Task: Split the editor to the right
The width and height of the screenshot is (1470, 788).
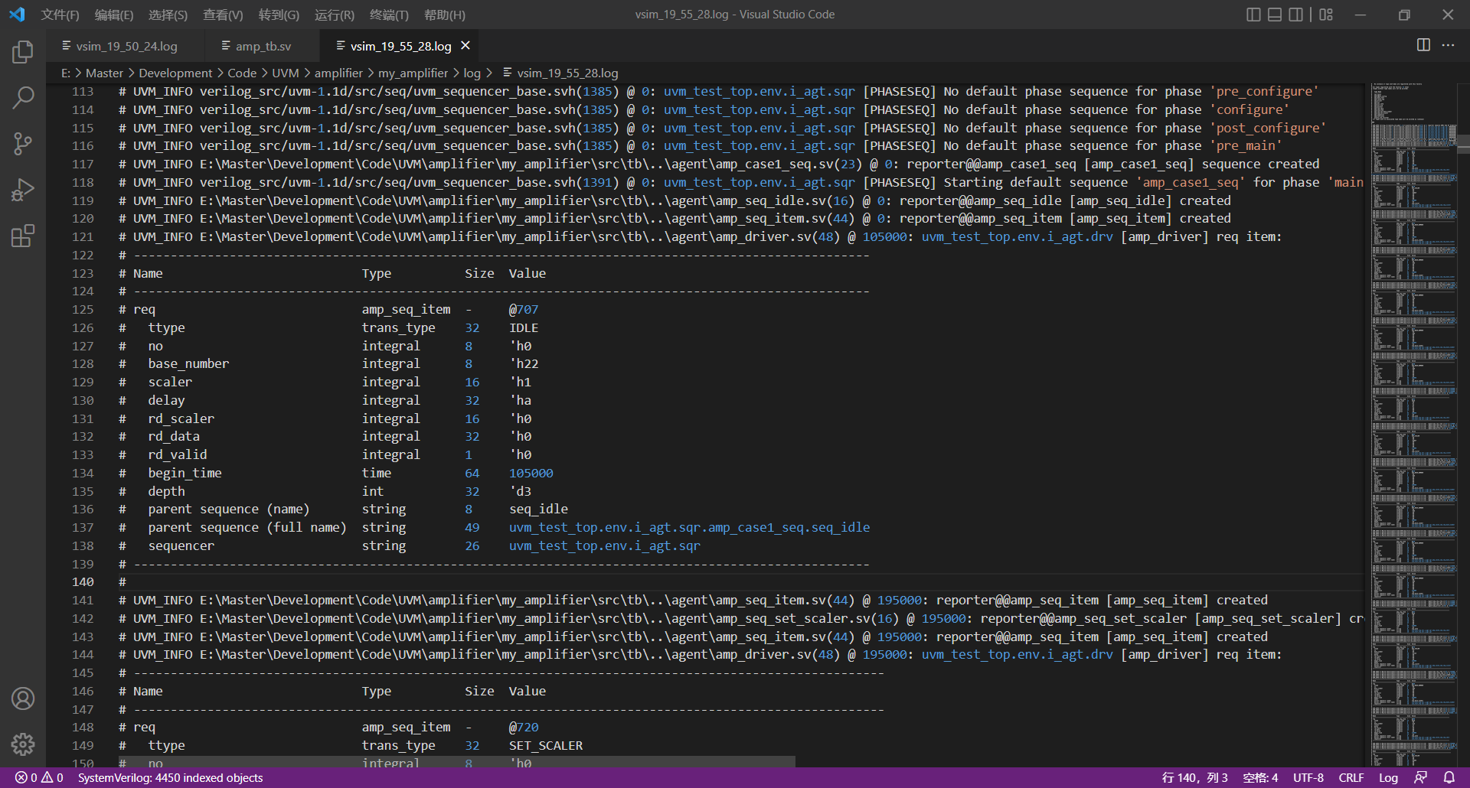Action: [1423, 45]
